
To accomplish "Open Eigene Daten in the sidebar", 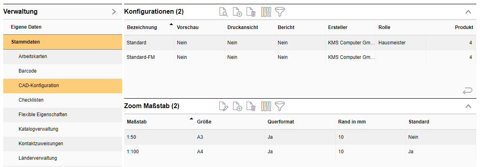I will (26, 27).
